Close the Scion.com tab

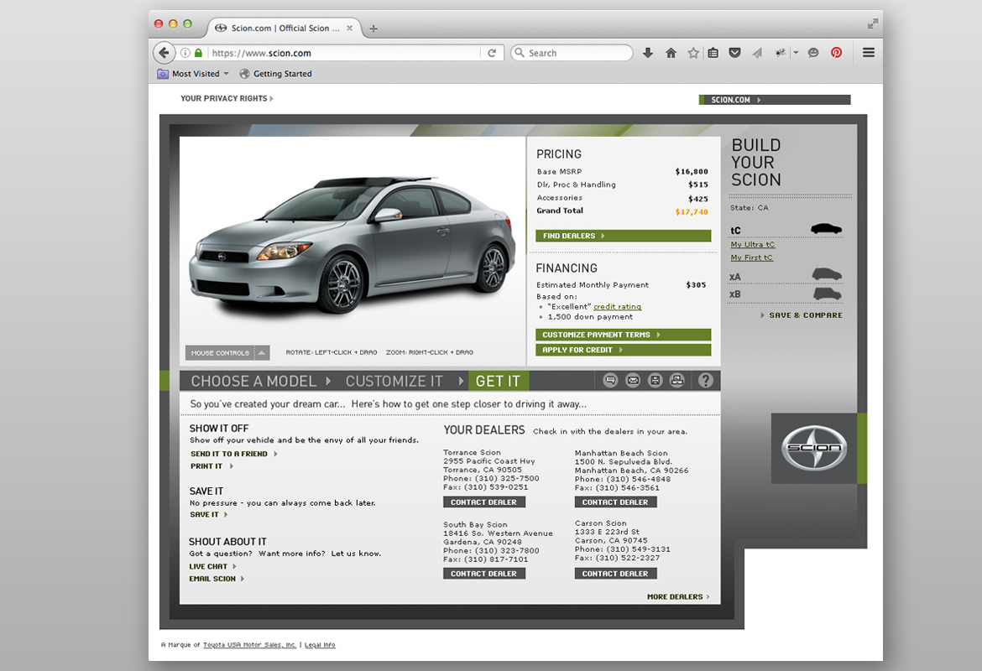(x=349, y=29)
